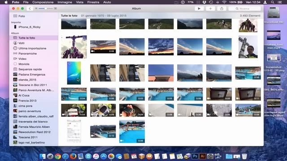
Task: Open lago nat_barbellino album
Action: (31, 143)
